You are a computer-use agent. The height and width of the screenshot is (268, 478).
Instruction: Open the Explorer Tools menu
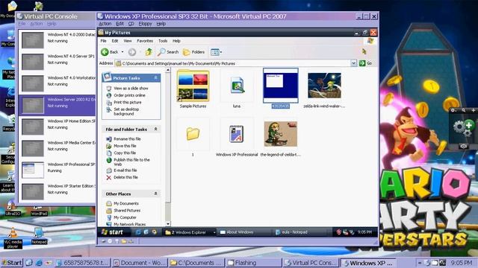pos(163,41)
